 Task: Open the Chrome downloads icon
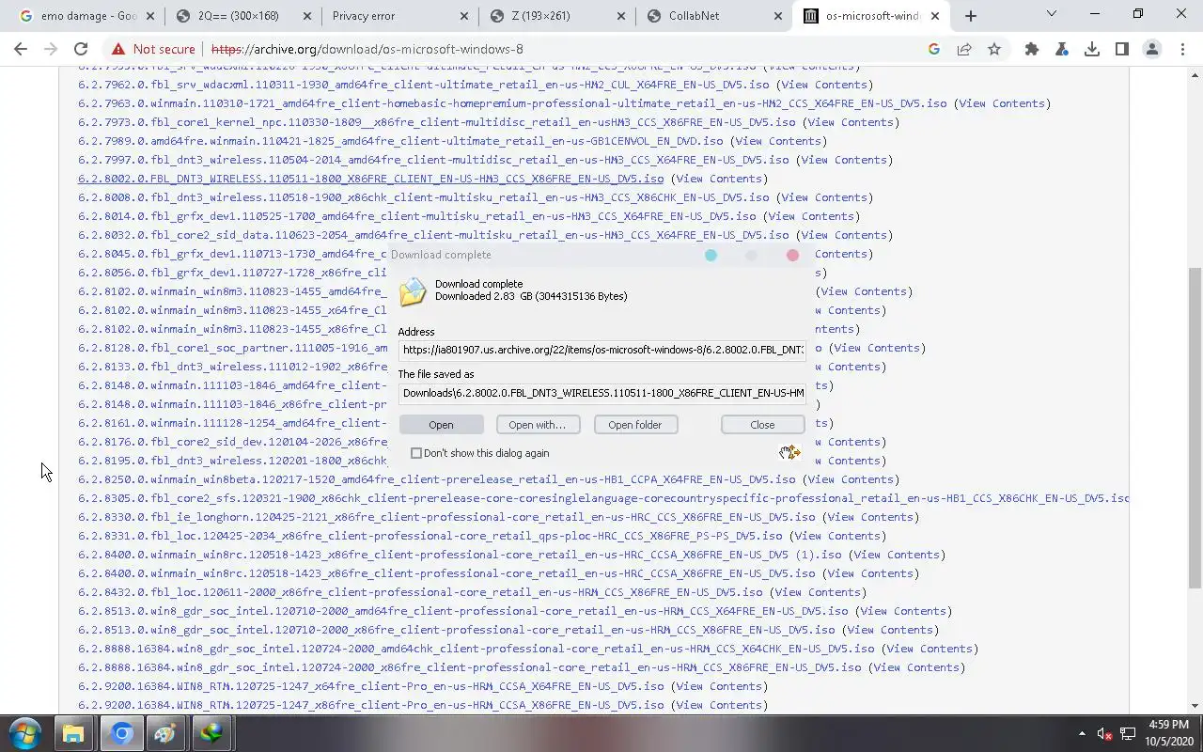1092,49
